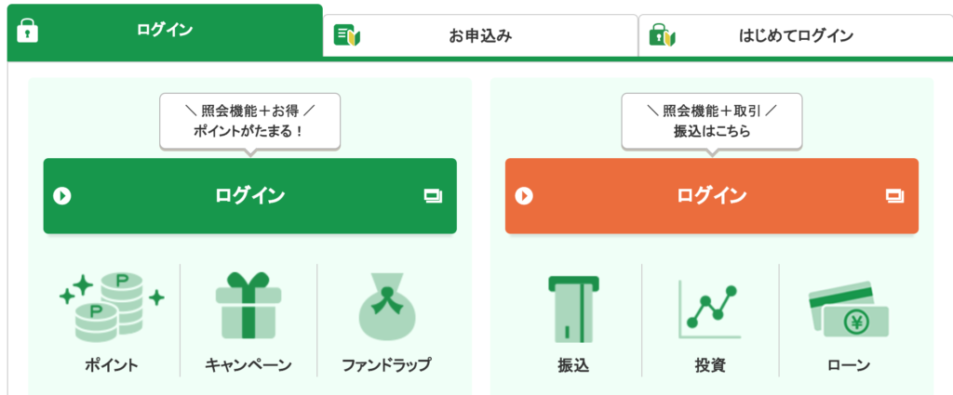Click the 振込 ATM card icon
Screen dimensions: 953x395
pyautogui.click(x=573, y=309)
